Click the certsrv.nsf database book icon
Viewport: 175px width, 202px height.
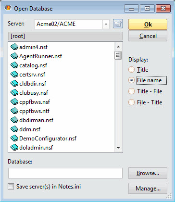point(14,75)
